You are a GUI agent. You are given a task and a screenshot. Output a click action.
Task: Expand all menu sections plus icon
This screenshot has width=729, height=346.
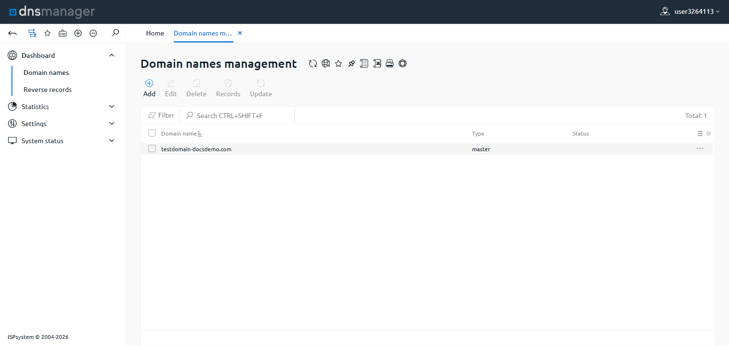[78, 33]
